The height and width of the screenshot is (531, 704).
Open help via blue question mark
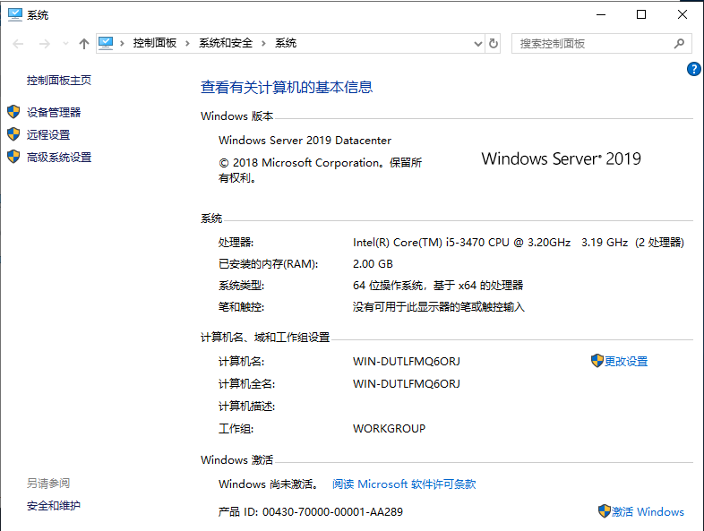693,69
